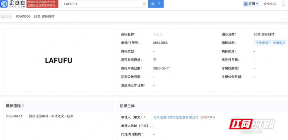Click the 注册满三年日期 label
Viewport: 288px width, 140px height.
[133, 85]
